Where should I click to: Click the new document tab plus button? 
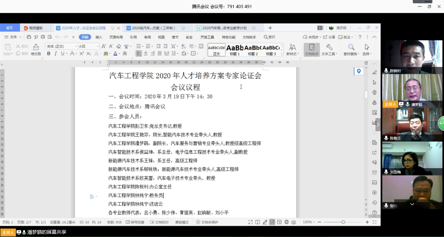(270, 28)
